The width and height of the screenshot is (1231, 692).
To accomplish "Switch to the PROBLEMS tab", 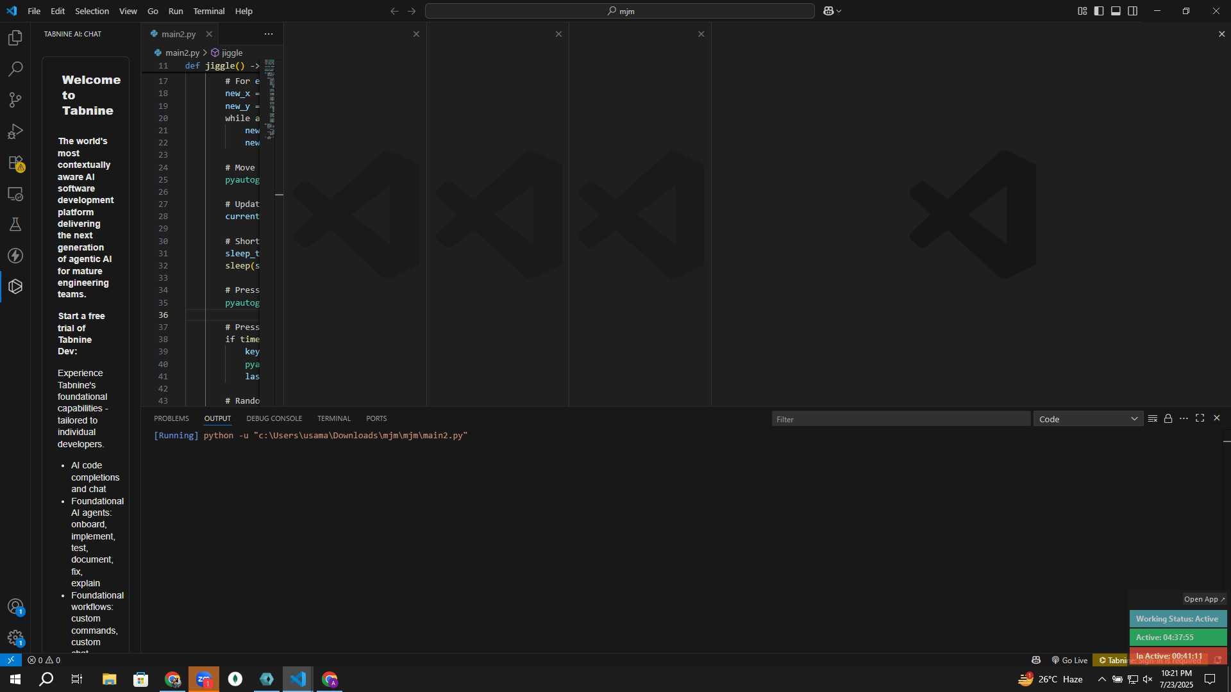I will (171, 418).
